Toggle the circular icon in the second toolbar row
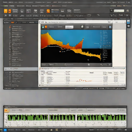Screen dimensions: 132x132 [5, 15]
